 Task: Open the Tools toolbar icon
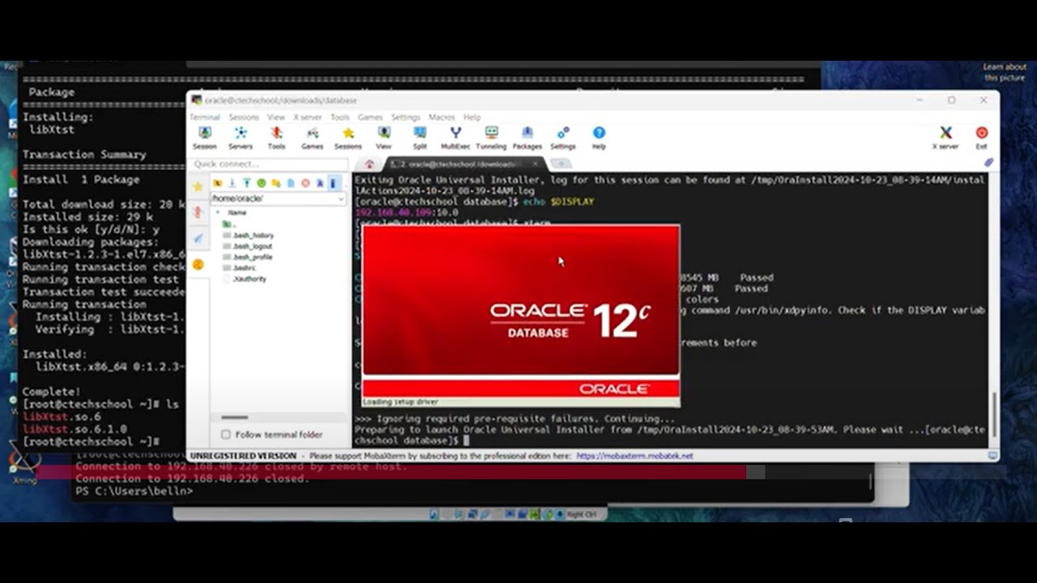tap(276, 138)
